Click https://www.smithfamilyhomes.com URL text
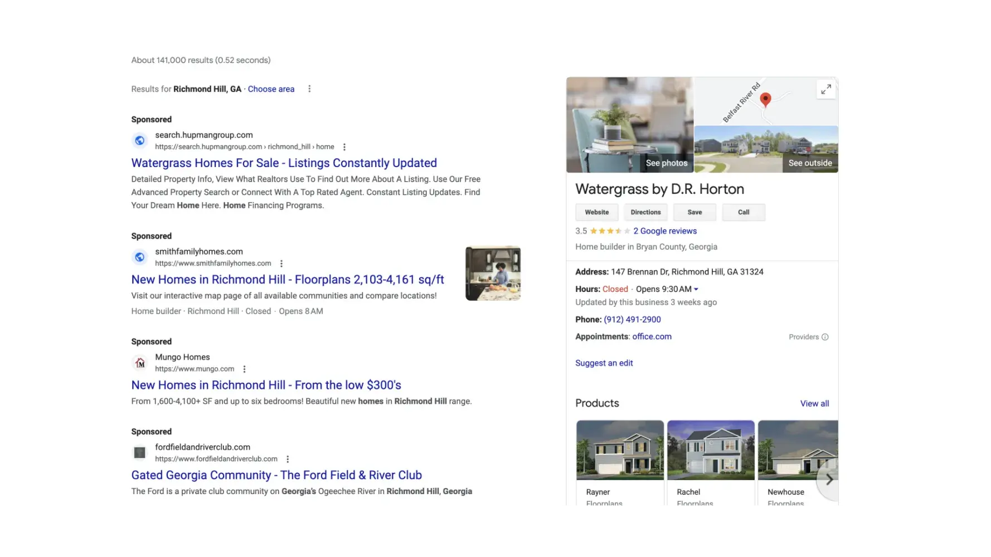Screen dimensions: 991x557 point(213,263)
